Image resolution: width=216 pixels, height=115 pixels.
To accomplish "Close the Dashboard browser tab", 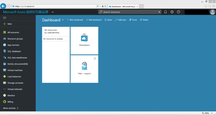I will pyautogui.click(x=138, y=6).
